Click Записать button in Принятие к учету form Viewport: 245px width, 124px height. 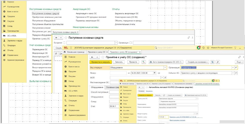click(x=119, y=62)
